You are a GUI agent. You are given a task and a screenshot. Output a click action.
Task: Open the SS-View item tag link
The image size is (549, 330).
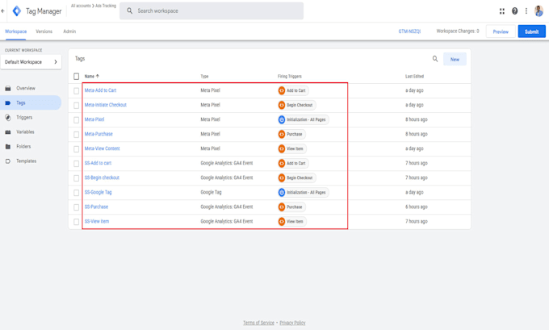tap(97, 221)
